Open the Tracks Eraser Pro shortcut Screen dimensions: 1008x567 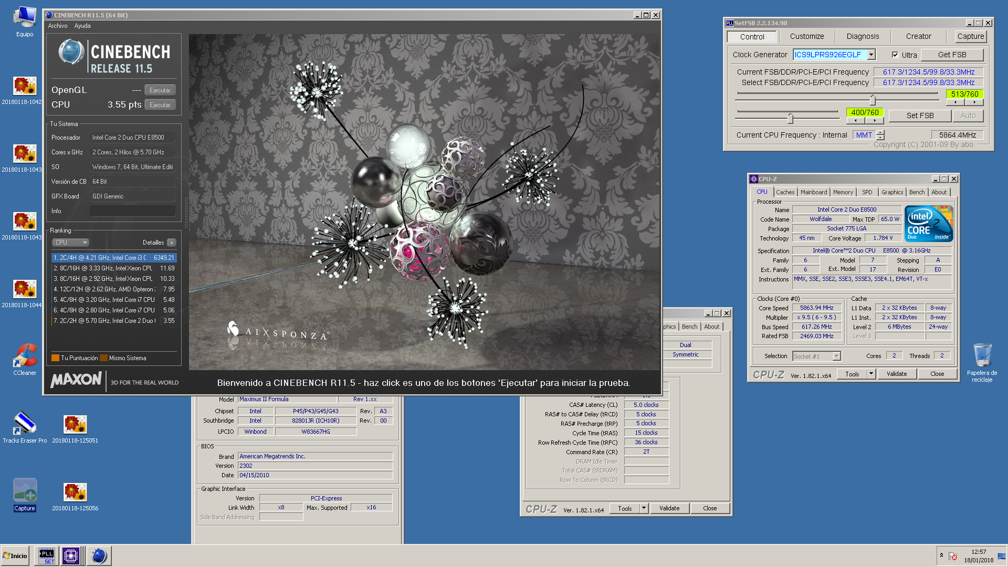pyautogui.click(x=25, y=427)
